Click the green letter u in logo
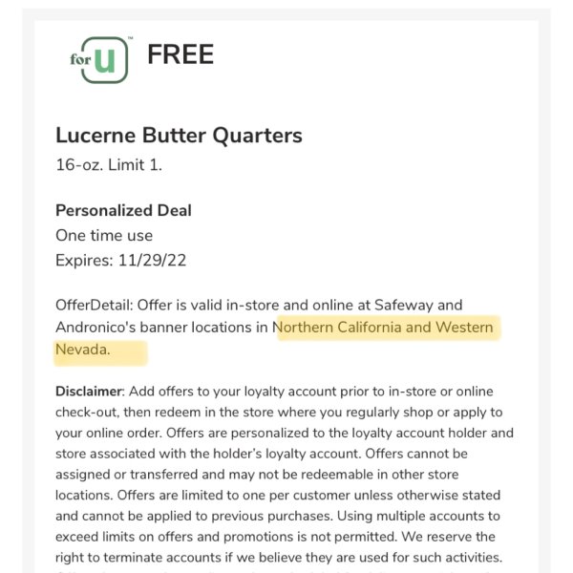This screenshot has height=573, width=573. click(105, 60)
